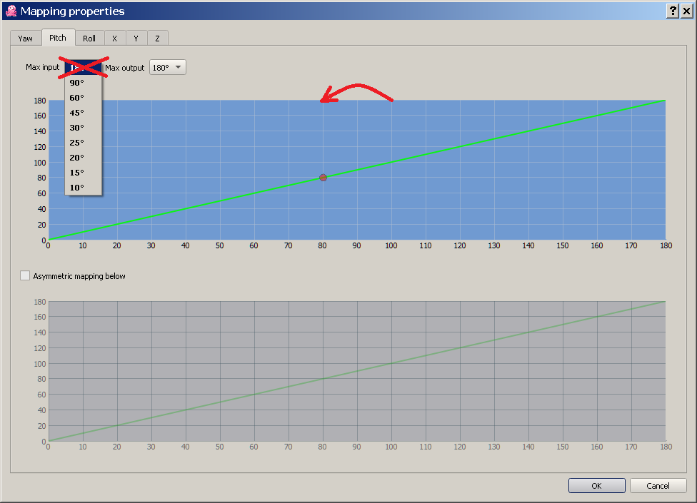Click the octopus icon in the title bar

click(10, 11)
